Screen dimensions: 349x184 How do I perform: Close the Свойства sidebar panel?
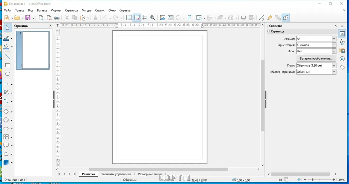click(336, 26)
